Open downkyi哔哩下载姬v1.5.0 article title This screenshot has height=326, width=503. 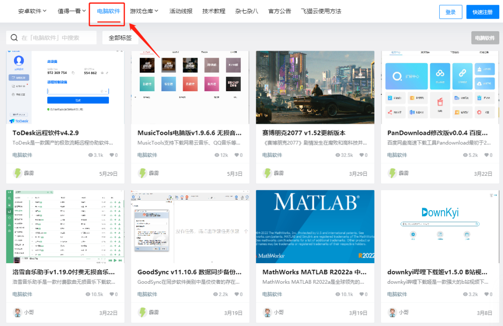(437, 272)
